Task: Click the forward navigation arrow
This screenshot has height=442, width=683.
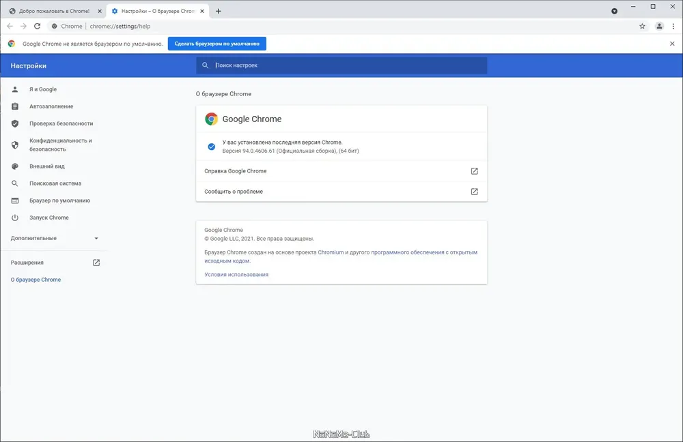Action: [x=23, y=26]
